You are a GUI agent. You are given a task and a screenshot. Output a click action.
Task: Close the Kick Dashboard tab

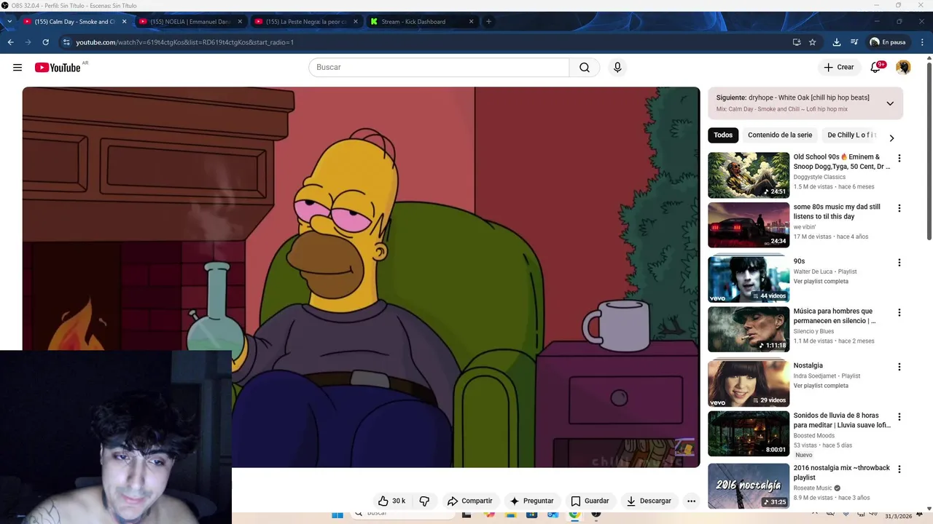(471, 22)
